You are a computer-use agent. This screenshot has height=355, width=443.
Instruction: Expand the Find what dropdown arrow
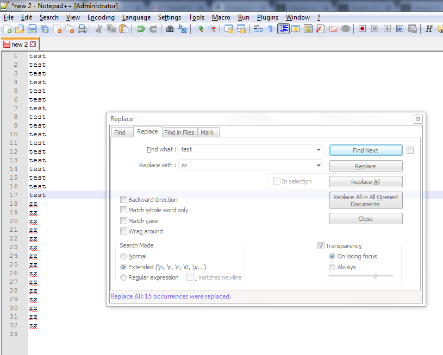[x=319, y=150]
